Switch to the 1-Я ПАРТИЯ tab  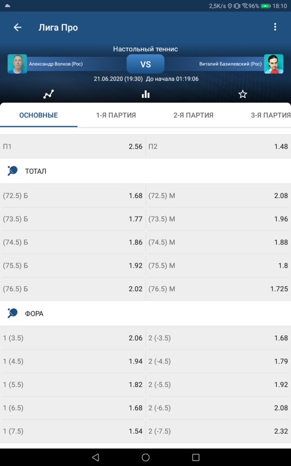[x=116, y=115]
